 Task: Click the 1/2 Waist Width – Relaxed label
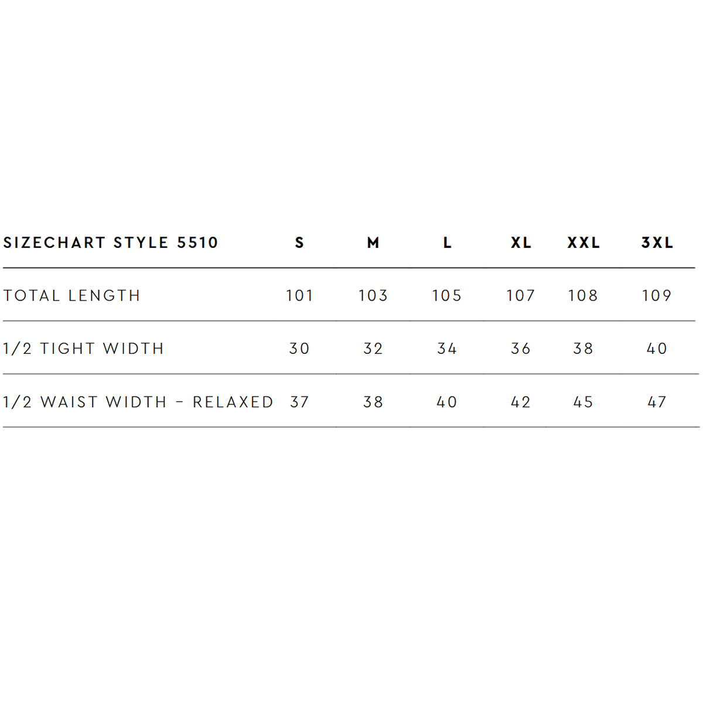pos(138,402)
